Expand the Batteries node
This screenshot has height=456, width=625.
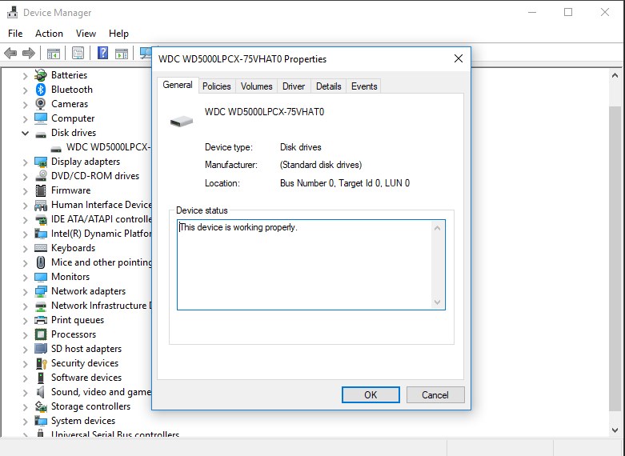tap(25, 76)
